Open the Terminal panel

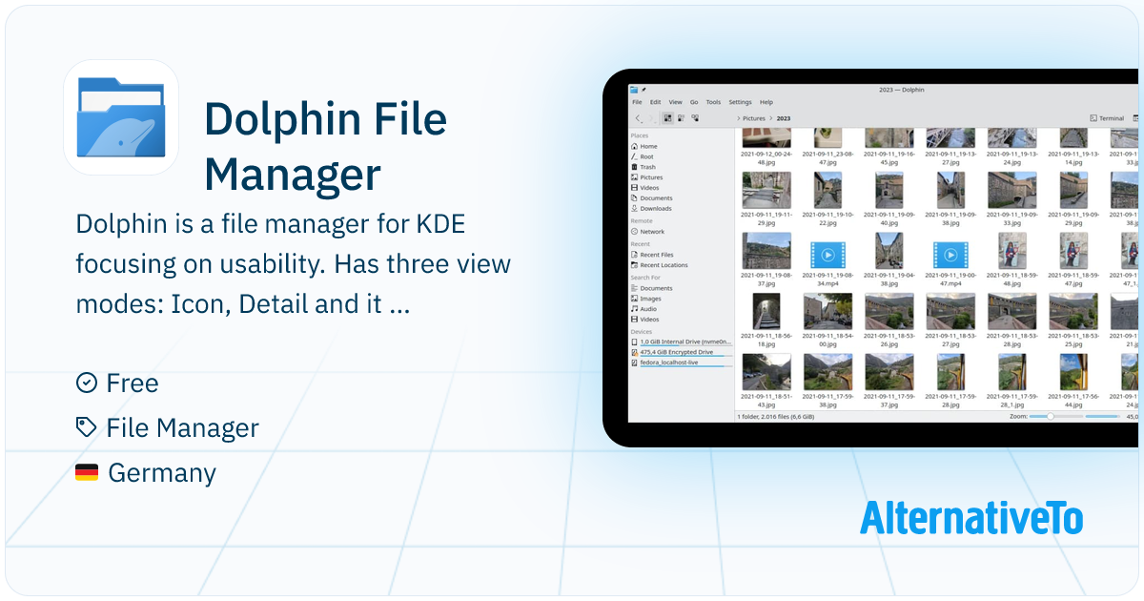(x=1107, y=118)
